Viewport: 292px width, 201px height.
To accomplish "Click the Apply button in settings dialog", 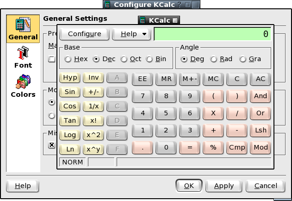I will pyautogui.click(x=224, y=186).
